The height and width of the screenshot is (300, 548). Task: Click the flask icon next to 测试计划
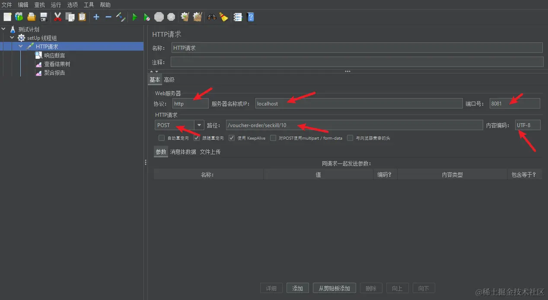click(13, 29)
